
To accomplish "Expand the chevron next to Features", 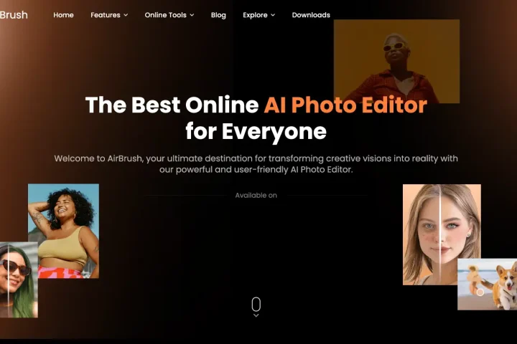I will pyautogui.click(x=126, y=15).
